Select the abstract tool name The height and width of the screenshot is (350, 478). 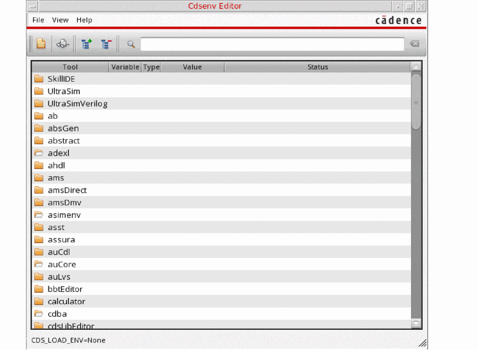click(x=64, y=141)
